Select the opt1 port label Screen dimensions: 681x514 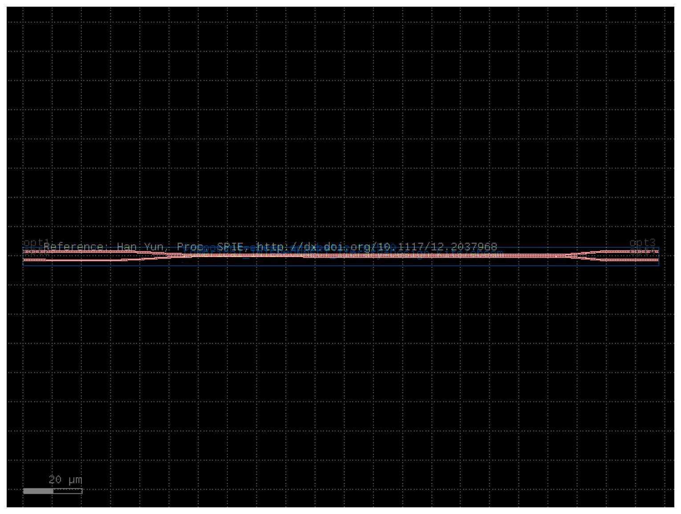[x=36, y=243]
